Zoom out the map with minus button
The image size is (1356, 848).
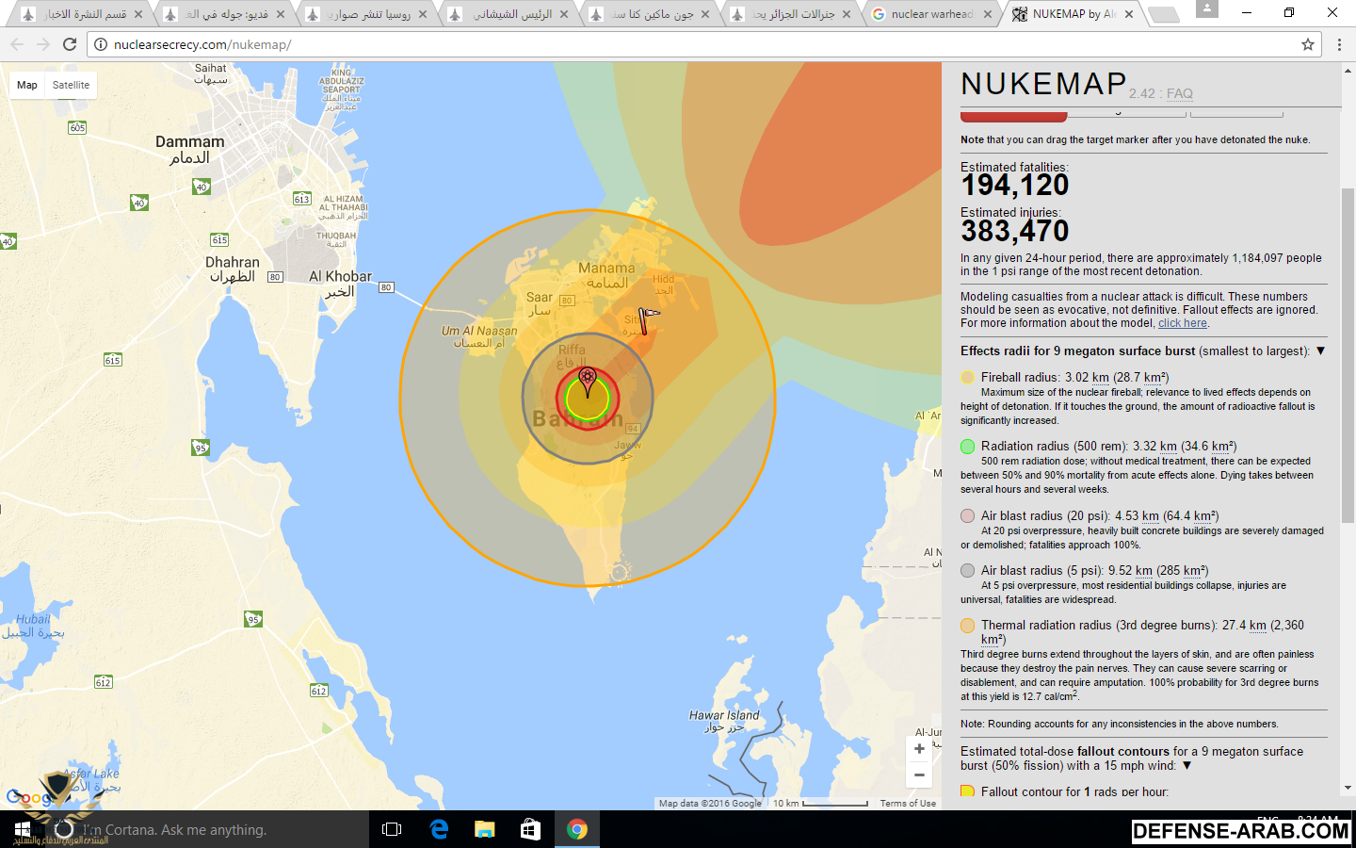[x=919, y=775]
